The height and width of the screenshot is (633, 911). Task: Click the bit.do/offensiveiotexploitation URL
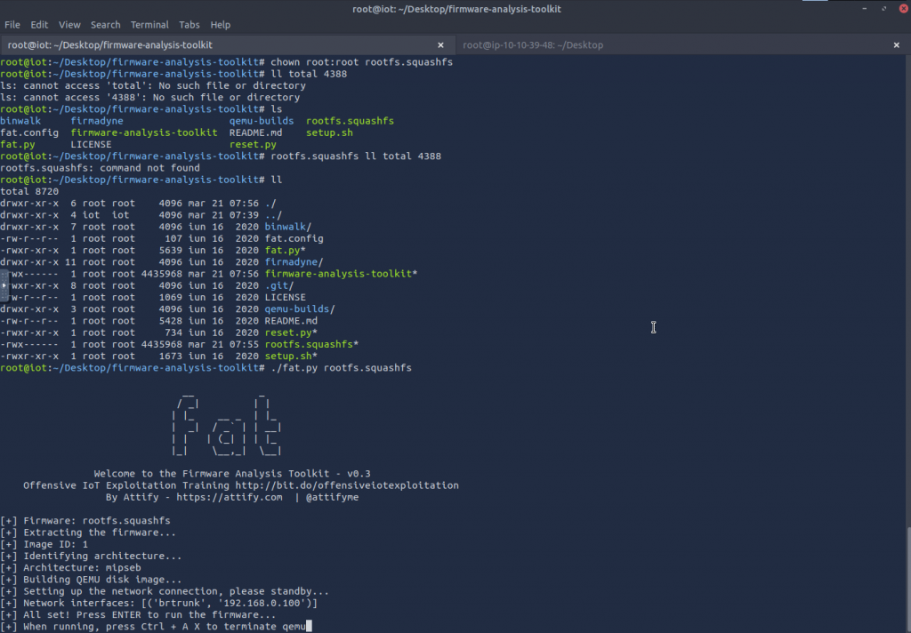coord(347,485)
